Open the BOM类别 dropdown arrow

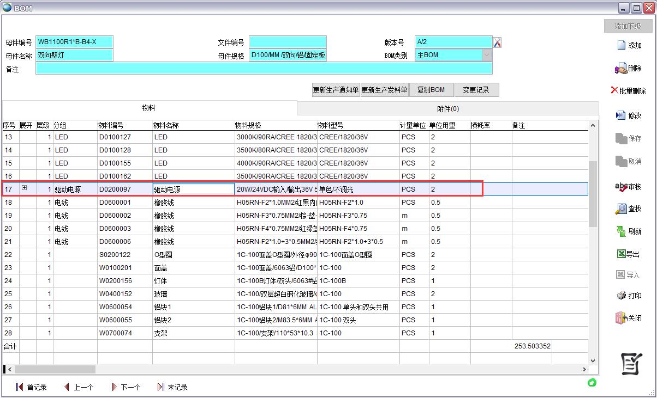486,55
